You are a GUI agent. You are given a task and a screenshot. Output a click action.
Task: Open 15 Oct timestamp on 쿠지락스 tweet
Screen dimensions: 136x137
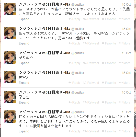click(126, 53)
